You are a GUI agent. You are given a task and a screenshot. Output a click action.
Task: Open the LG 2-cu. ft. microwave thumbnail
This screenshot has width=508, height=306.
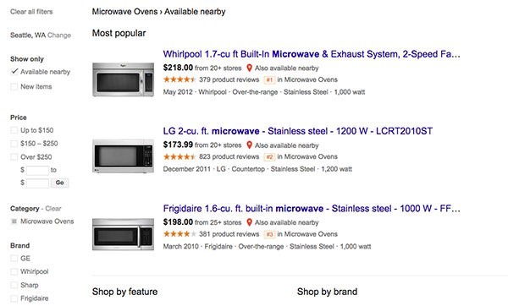123,156
